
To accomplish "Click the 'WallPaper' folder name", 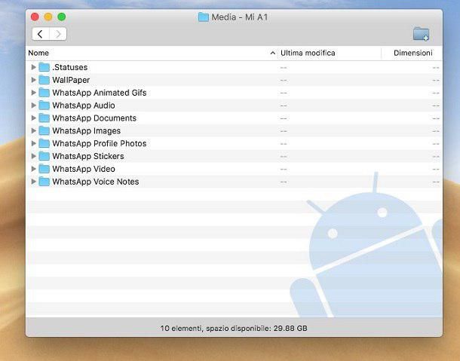I will click(71, 80).
